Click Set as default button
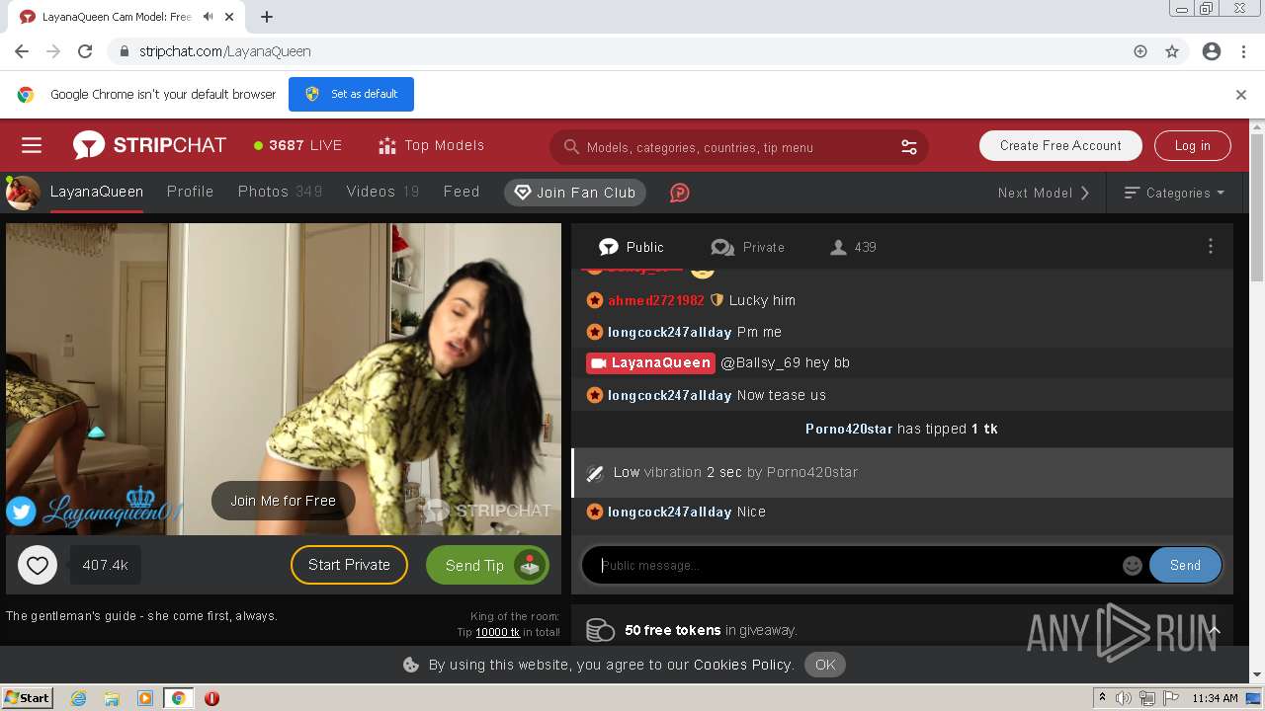Viewport: 1265px width, 711px height. pos(351,94)
